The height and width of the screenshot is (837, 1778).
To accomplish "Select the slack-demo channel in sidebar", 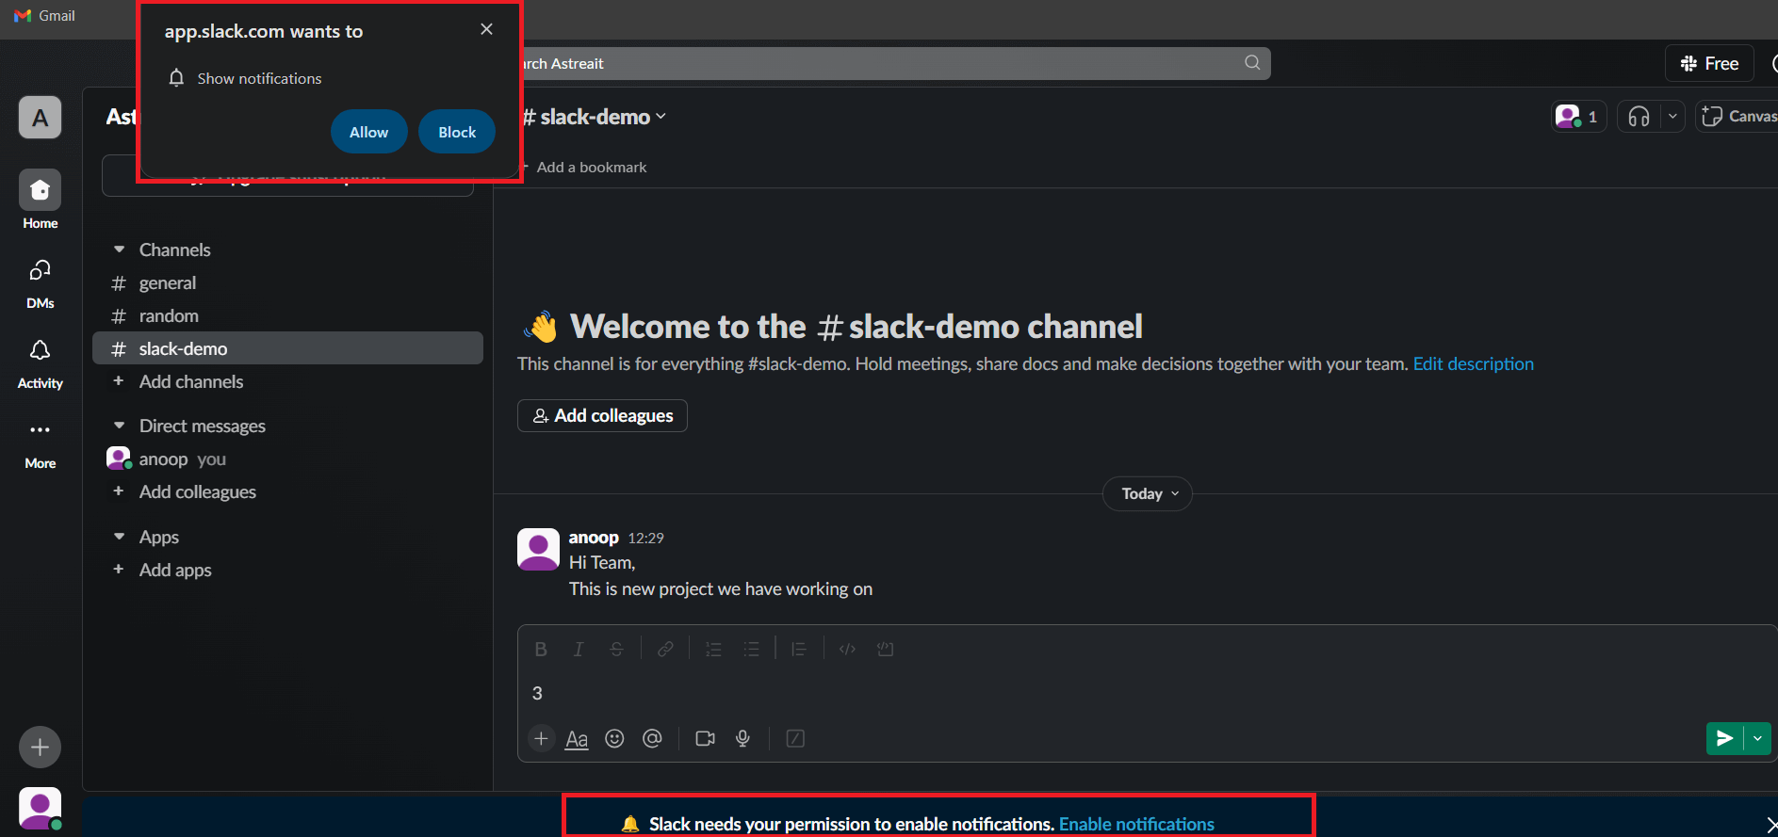I will point(287,348).
